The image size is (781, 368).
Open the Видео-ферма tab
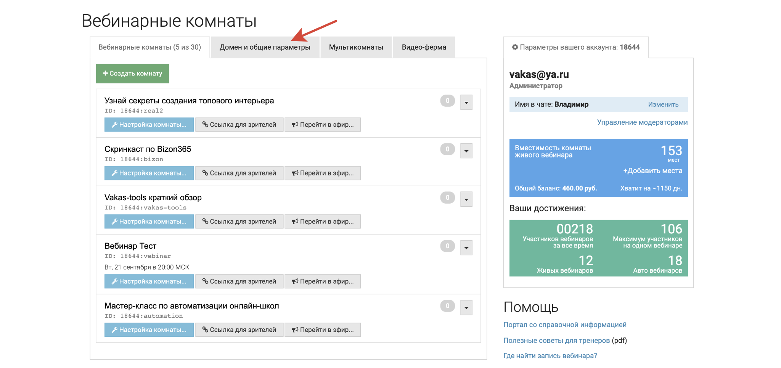pos(424,47)
